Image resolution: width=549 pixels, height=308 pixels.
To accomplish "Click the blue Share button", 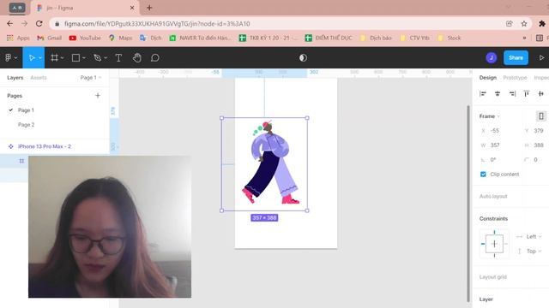I will coord(516,57).
